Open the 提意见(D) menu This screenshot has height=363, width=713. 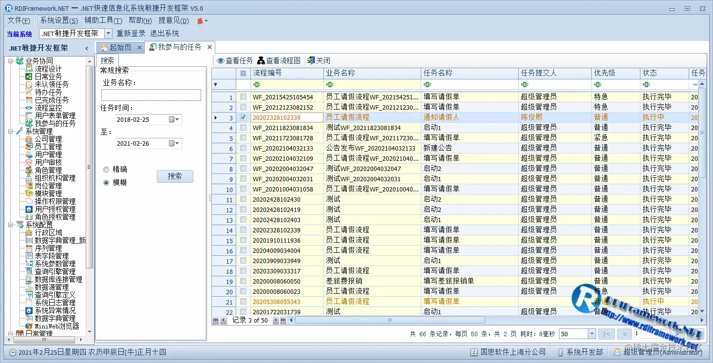coord(174,20)
